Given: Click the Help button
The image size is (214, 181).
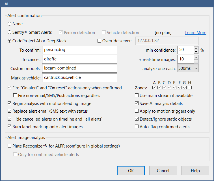Looking at the screenshot, I should tap(195, 171).
